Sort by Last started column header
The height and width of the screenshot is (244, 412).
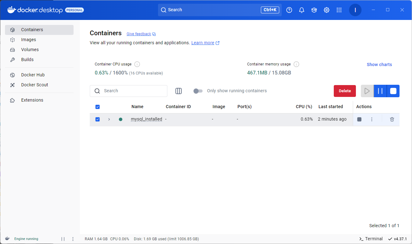tap(331, 107)
